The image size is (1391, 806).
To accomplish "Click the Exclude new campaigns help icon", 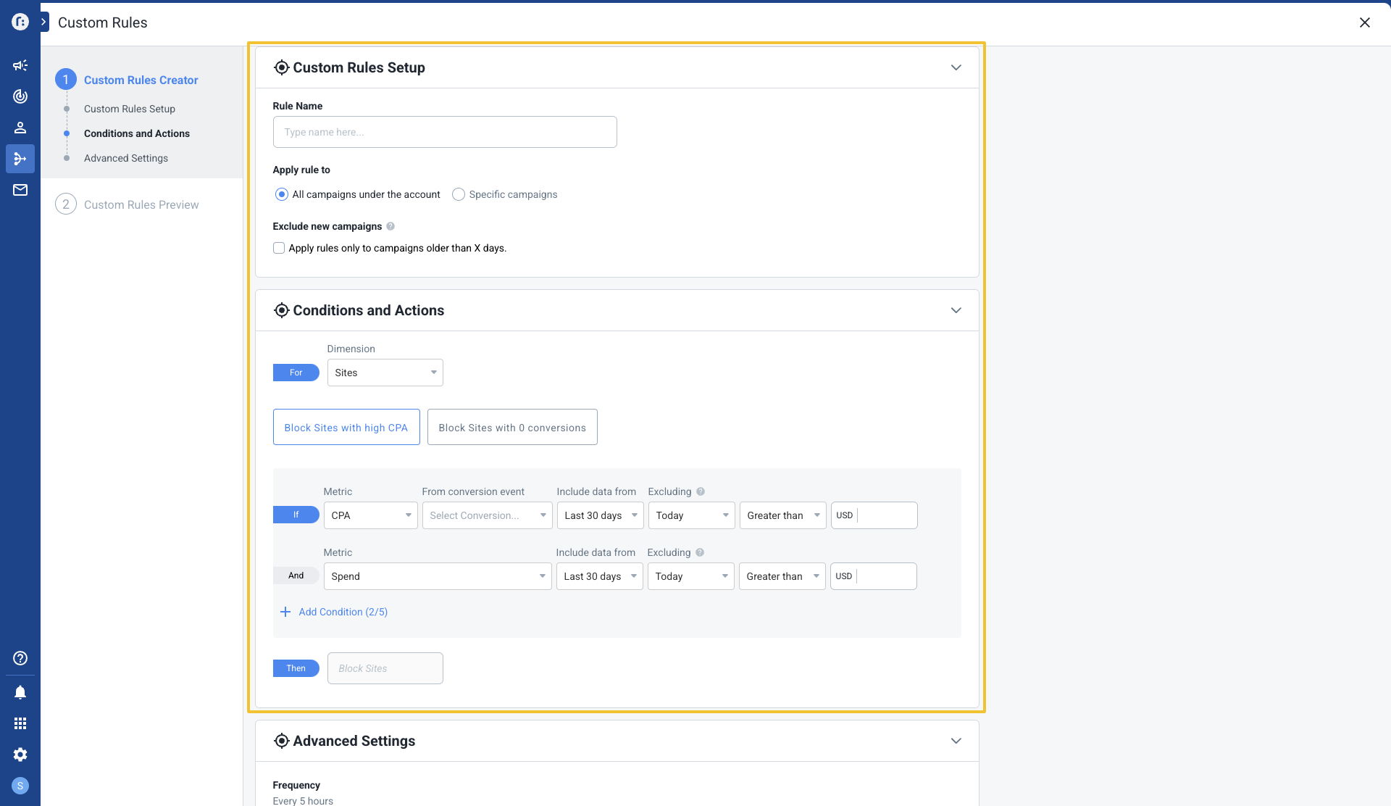I will point(390,226).
